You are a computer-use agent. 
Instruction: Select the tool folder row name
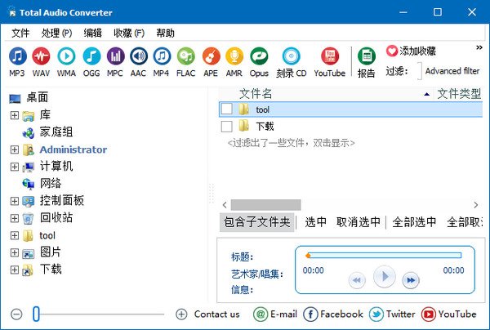[262, 109]
